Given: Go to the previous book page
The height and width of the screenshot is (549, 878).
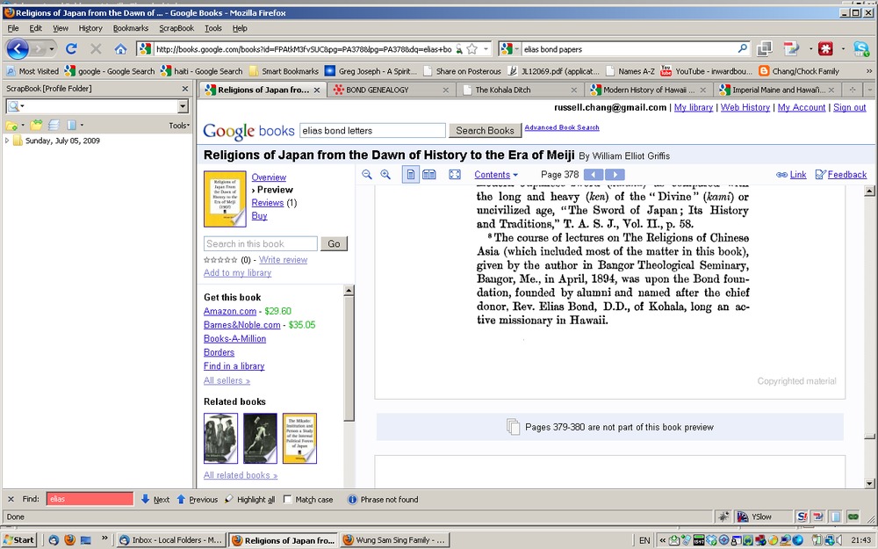Looking at the screenshot, I should 594,175.
